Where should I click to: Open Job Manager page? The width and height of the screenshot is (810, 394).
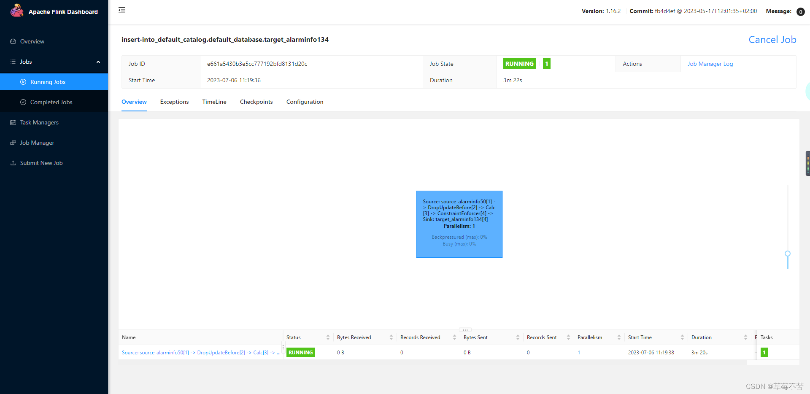tap(54, 143)
